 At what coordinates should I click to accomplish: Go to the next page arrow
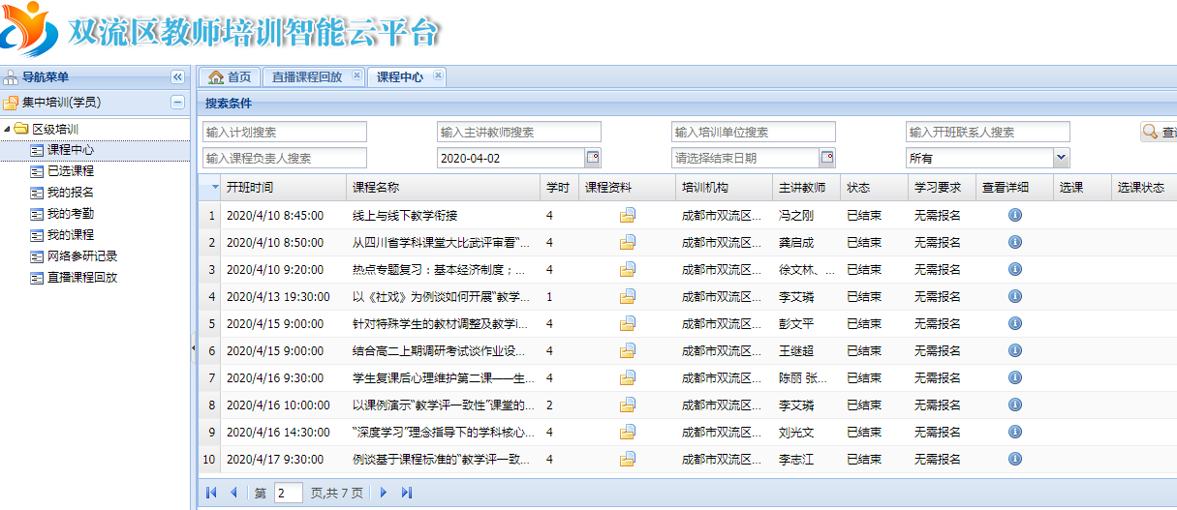[x=384, y=493]
